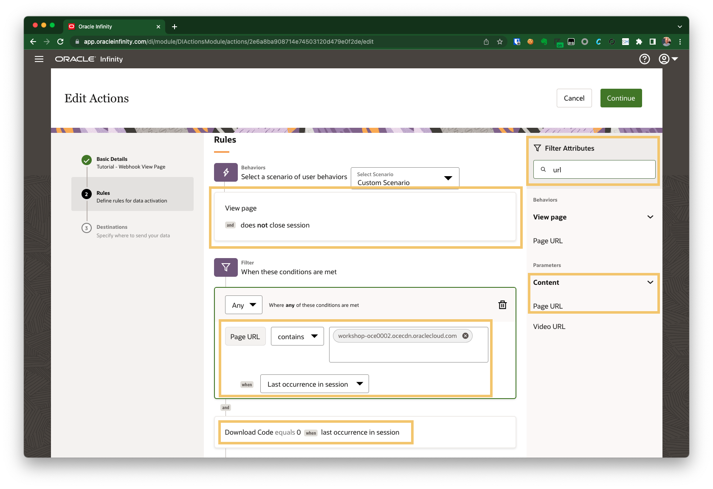
Task: Open the cookie extension icon
Action: pyautogui.click(x=530, y=42)
